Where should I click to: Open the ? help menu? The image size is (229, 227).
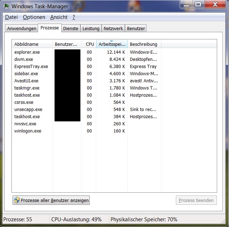(74, 17)
